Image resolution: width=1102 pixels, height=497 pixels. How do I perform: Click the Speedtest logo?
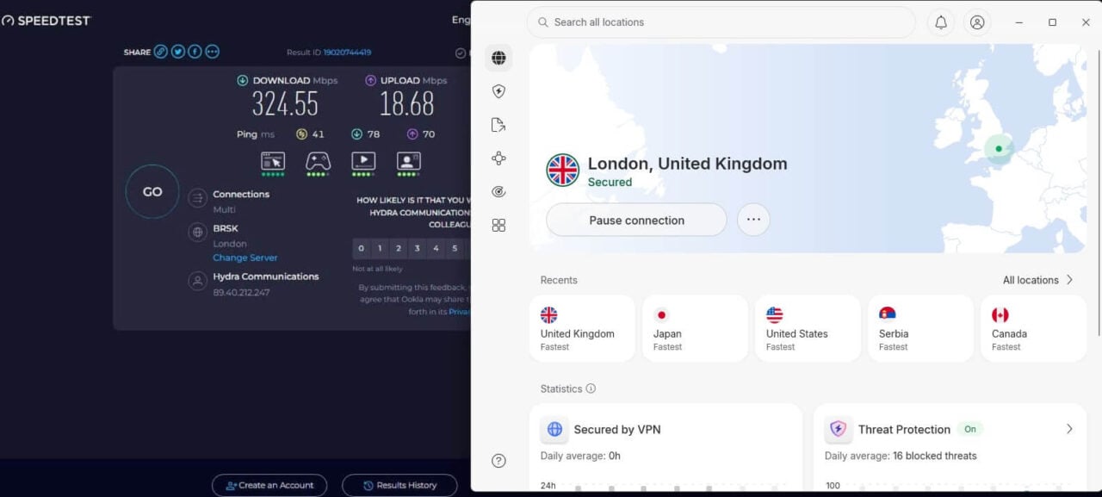(46, 20)
